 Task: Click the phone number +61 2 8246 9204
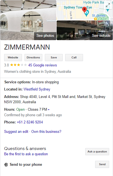30,122
